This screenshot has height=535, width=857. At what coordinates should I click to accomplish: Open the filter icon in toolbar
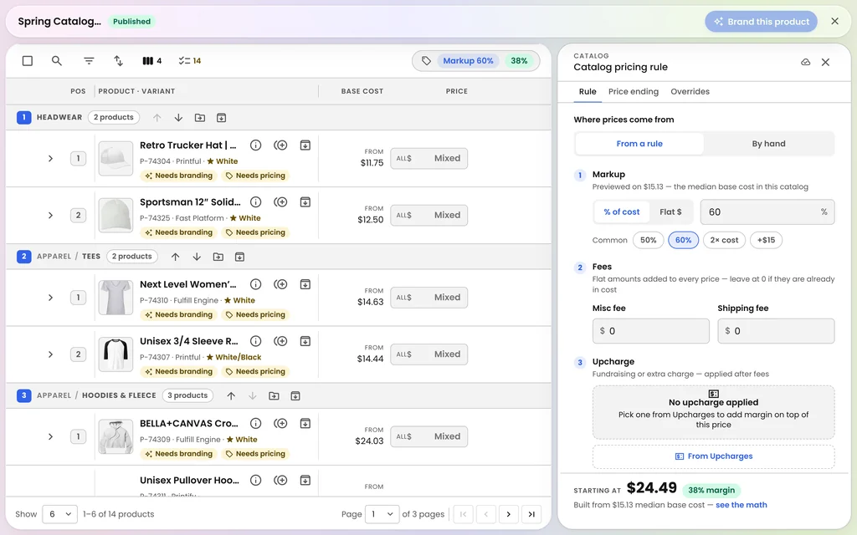click(89, 60)
